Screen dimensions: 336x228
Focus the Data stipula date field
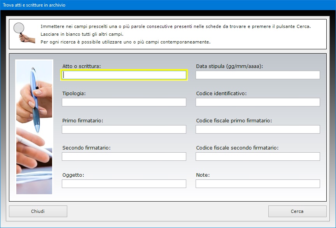[x=258, y=75]
